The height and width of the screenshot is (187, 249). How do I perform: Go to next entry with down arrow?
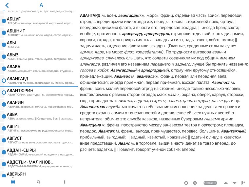(235, 183)
